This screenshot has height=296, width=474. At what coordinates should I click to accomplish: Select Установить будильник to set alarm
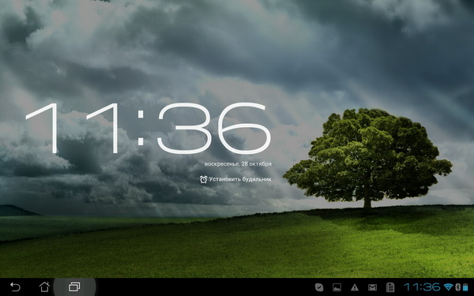[240, 179]
